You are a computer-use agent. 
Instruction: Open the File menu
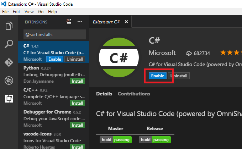(5, 12)
